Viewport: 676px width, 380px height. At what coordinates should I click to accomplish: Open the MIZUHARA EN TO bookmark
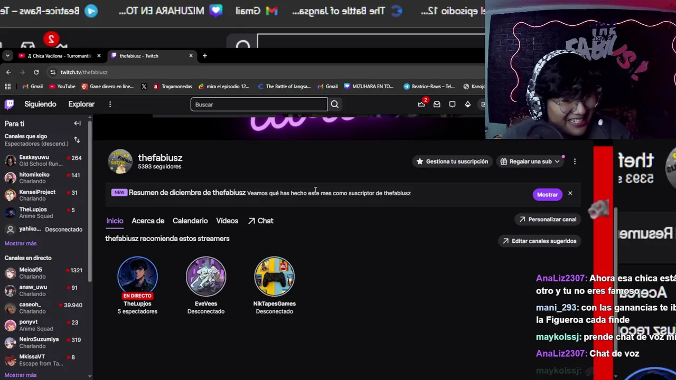369,87
